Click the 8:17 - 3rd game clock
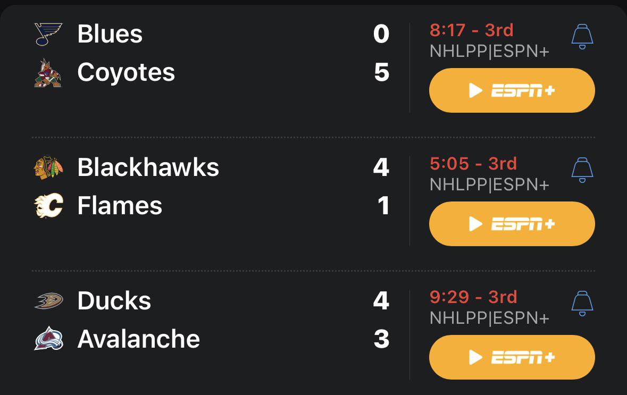The image size is (627, 395). point(471,30)
